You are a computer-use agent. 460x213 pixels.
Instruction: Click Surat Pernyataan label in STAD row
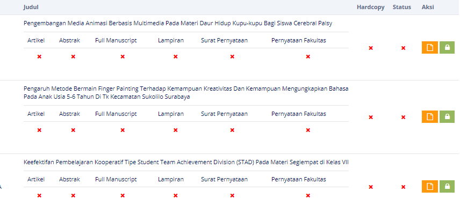pos(224,179)
